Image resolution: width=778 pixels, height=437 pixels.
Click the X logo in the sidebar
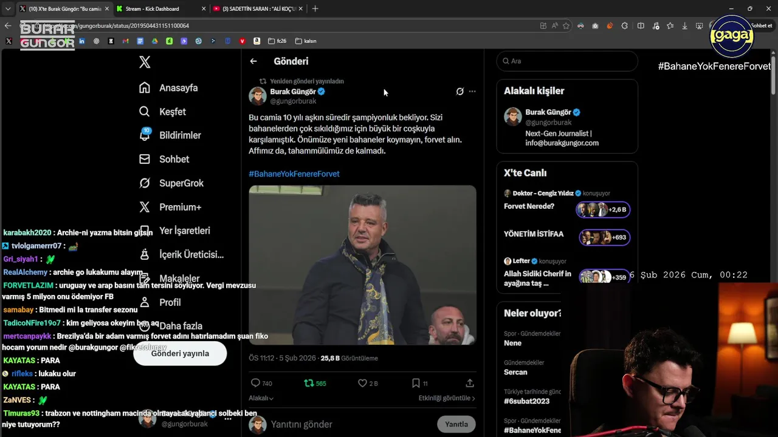tap(145, 62)
